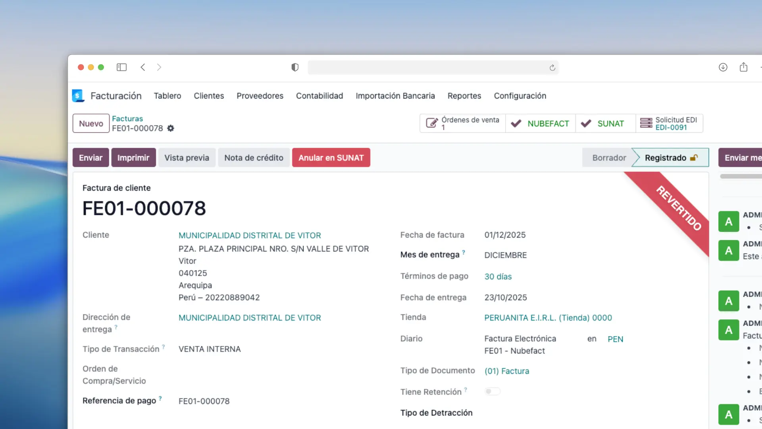Click the privacy shield icon

pyautogui.click(x=295, y=68)
